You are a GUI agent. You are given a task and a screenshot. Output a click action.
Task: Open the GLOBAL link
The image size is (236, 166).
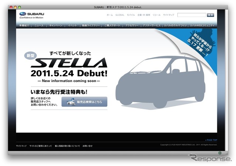[120, 15]
